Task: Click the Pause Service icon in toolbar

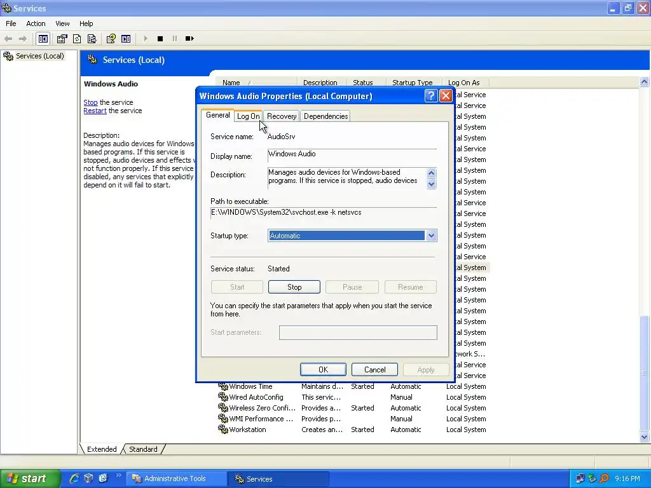Action: (x=175, y=39)
